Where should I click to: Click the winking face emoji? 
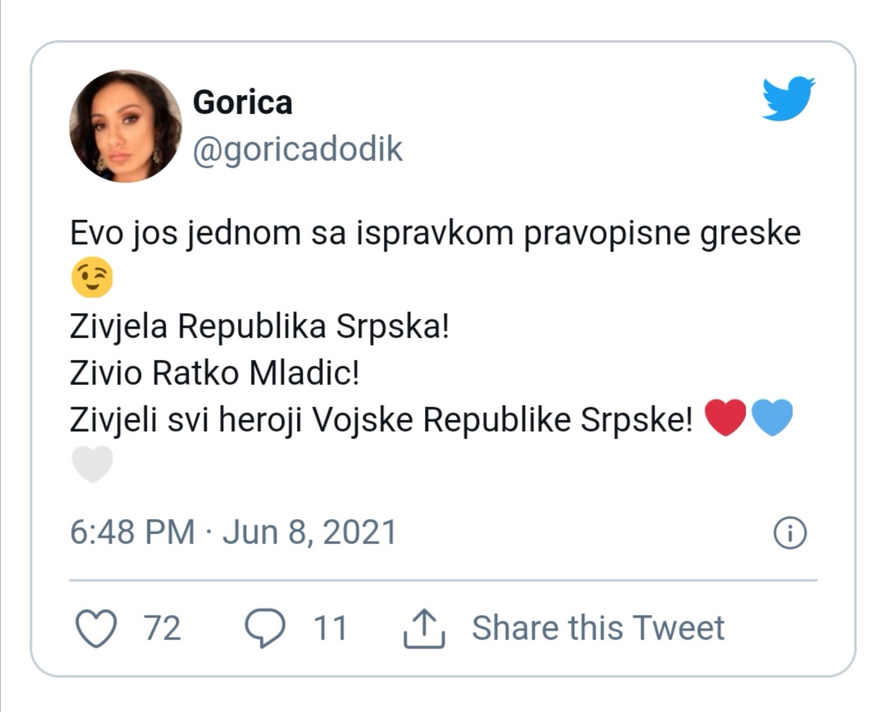[x=92, y=281]
